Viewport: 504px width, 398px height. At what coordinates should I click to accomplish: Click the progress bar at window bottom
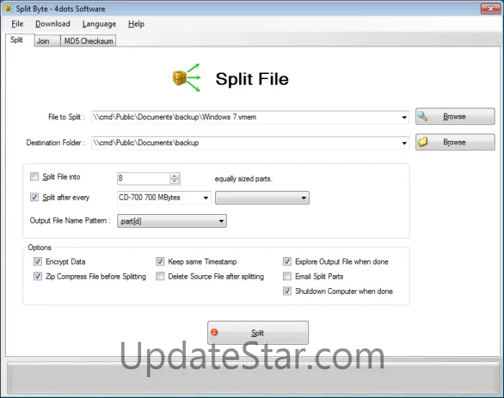point(252,378)
